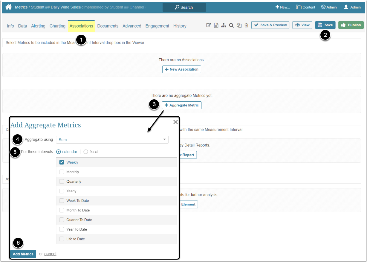
Task: Open the hierarchy sitemap icon
Action: (x=224, y=25)
